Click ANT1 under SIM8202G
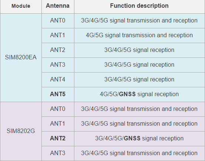This screenshot has width=205, height=161. (x=58, y=124)
